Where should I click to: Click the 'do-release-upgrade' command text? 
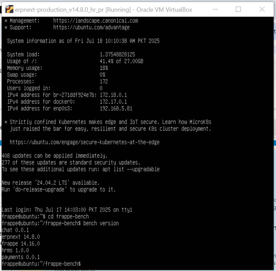[39, 189]
